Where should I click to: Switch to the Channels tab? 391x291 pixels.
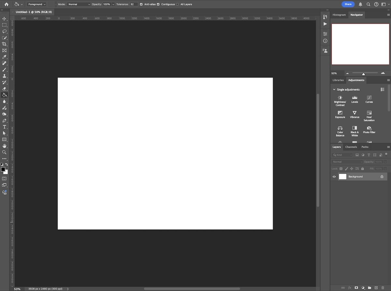(351, 147)
